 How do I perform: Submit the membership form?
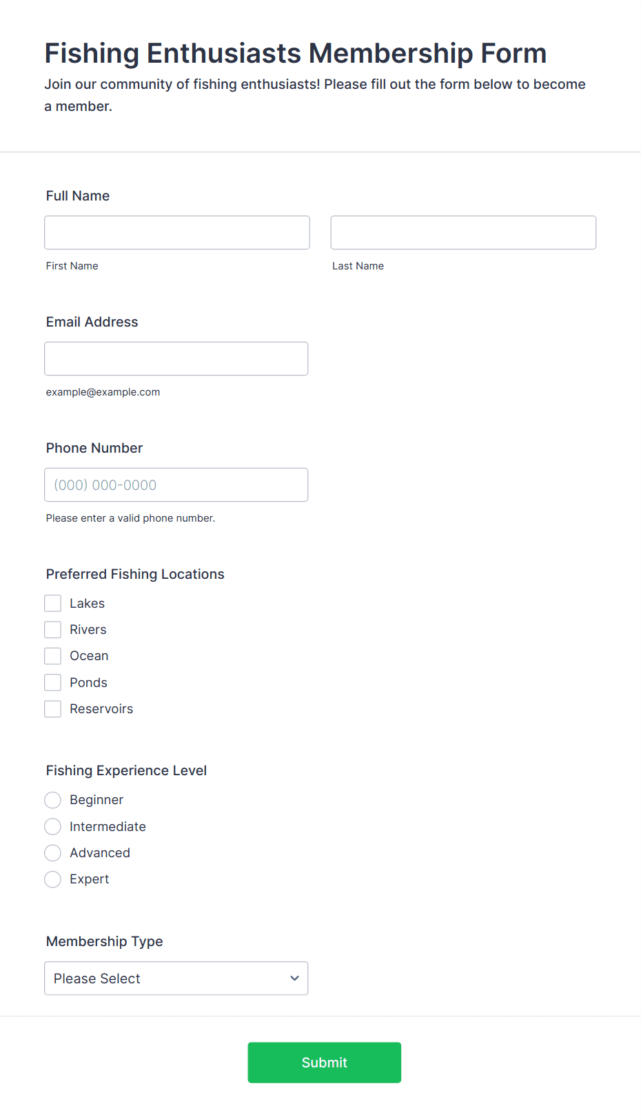[x=325, y=1063]
